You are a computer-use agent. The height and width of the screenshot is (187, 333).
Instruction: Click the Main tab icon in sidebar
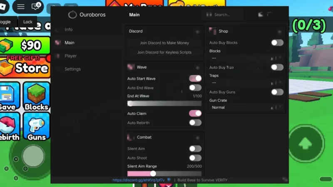[x=57, y=43]
